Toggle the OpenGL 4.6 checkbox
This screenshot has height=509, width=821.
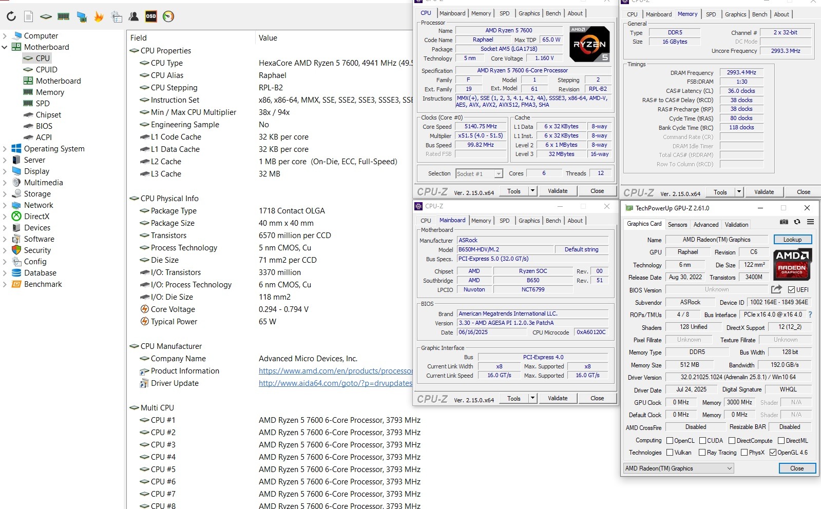[773, 453]
